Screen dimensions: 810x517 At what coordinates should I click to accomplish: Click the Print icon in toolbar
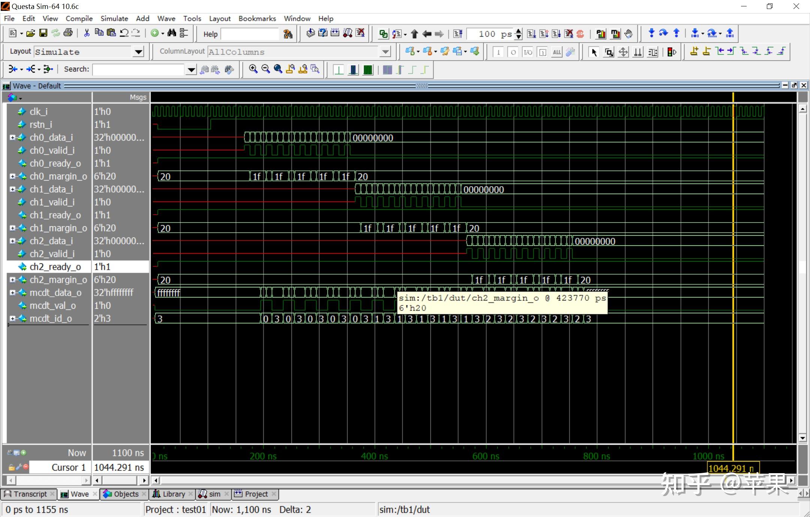pyautogui.click(x=68, y=33)
